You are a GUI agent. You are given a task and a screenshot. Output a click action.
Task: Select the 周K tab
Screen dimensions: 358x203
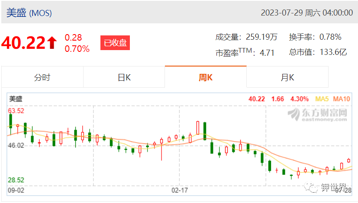tap(206, 77)
